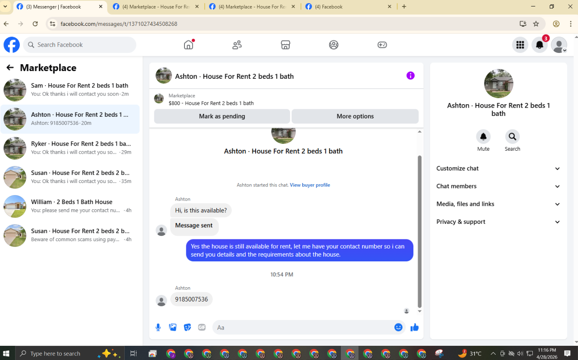Open the emoji picker smiley icon
Image resolution: width=578 pixels, height=360 pixels.
[x=398, y=327]
